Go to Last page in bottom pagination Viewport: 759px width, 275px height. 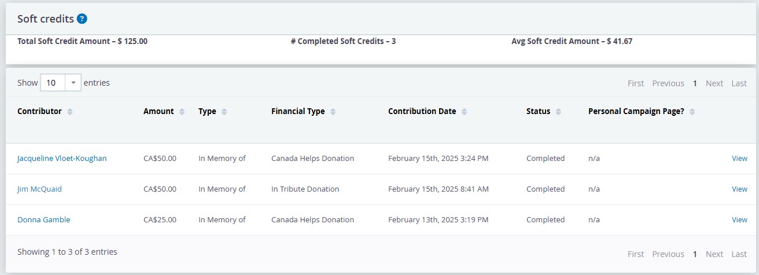tap(739, 254)
